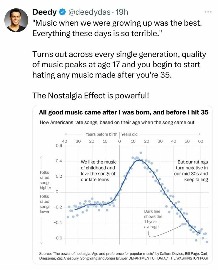Click the display name 'Deedy'
217x270 pixels.
(x=45, y=12)
